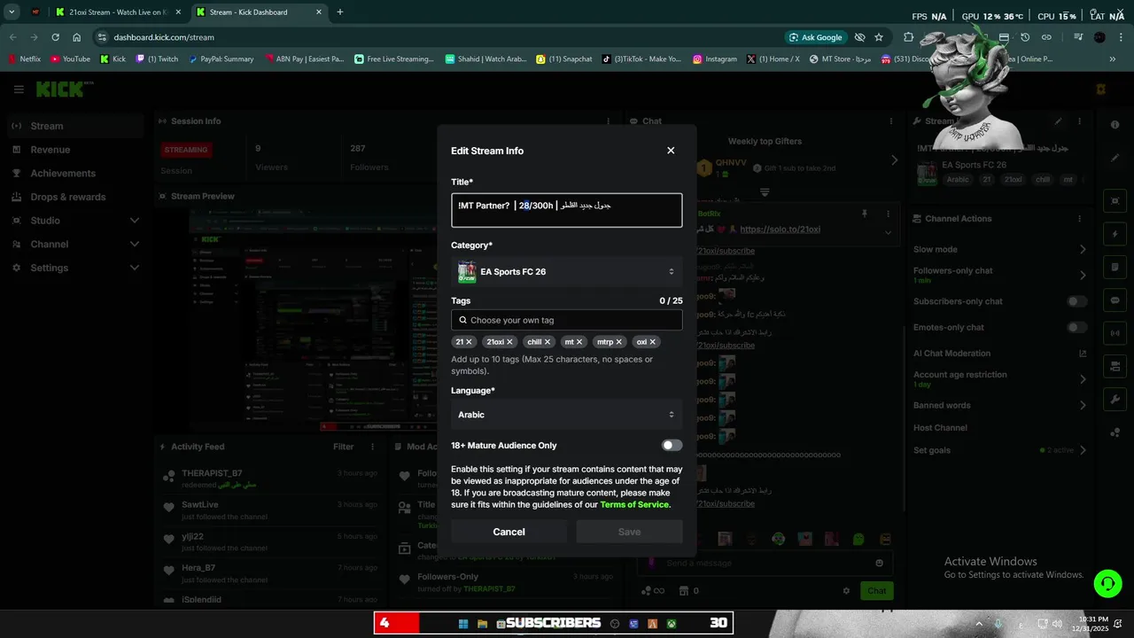The height and width of the screenshot is (638, 1134).
Task: Open Channel Actions three-dot menu
Action: click(1080, 218)
